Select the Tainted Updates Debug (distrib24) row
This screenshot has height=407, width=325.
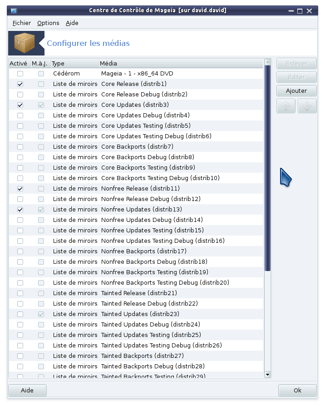coord(136,324)
